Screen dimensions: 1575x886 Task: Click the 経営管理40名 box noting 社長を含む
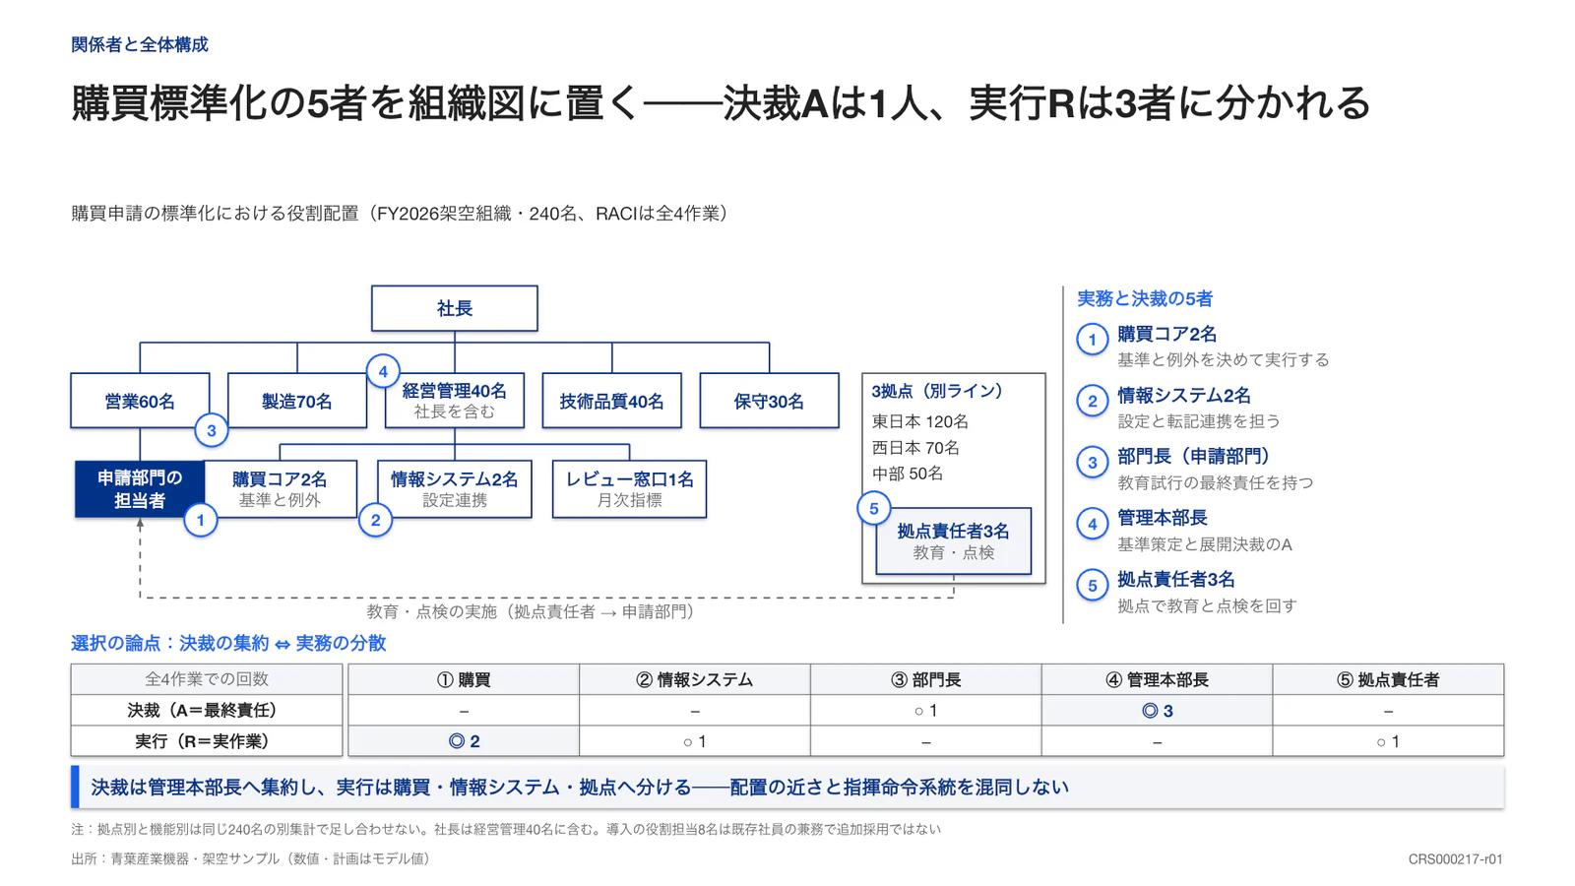click(454, 401)
